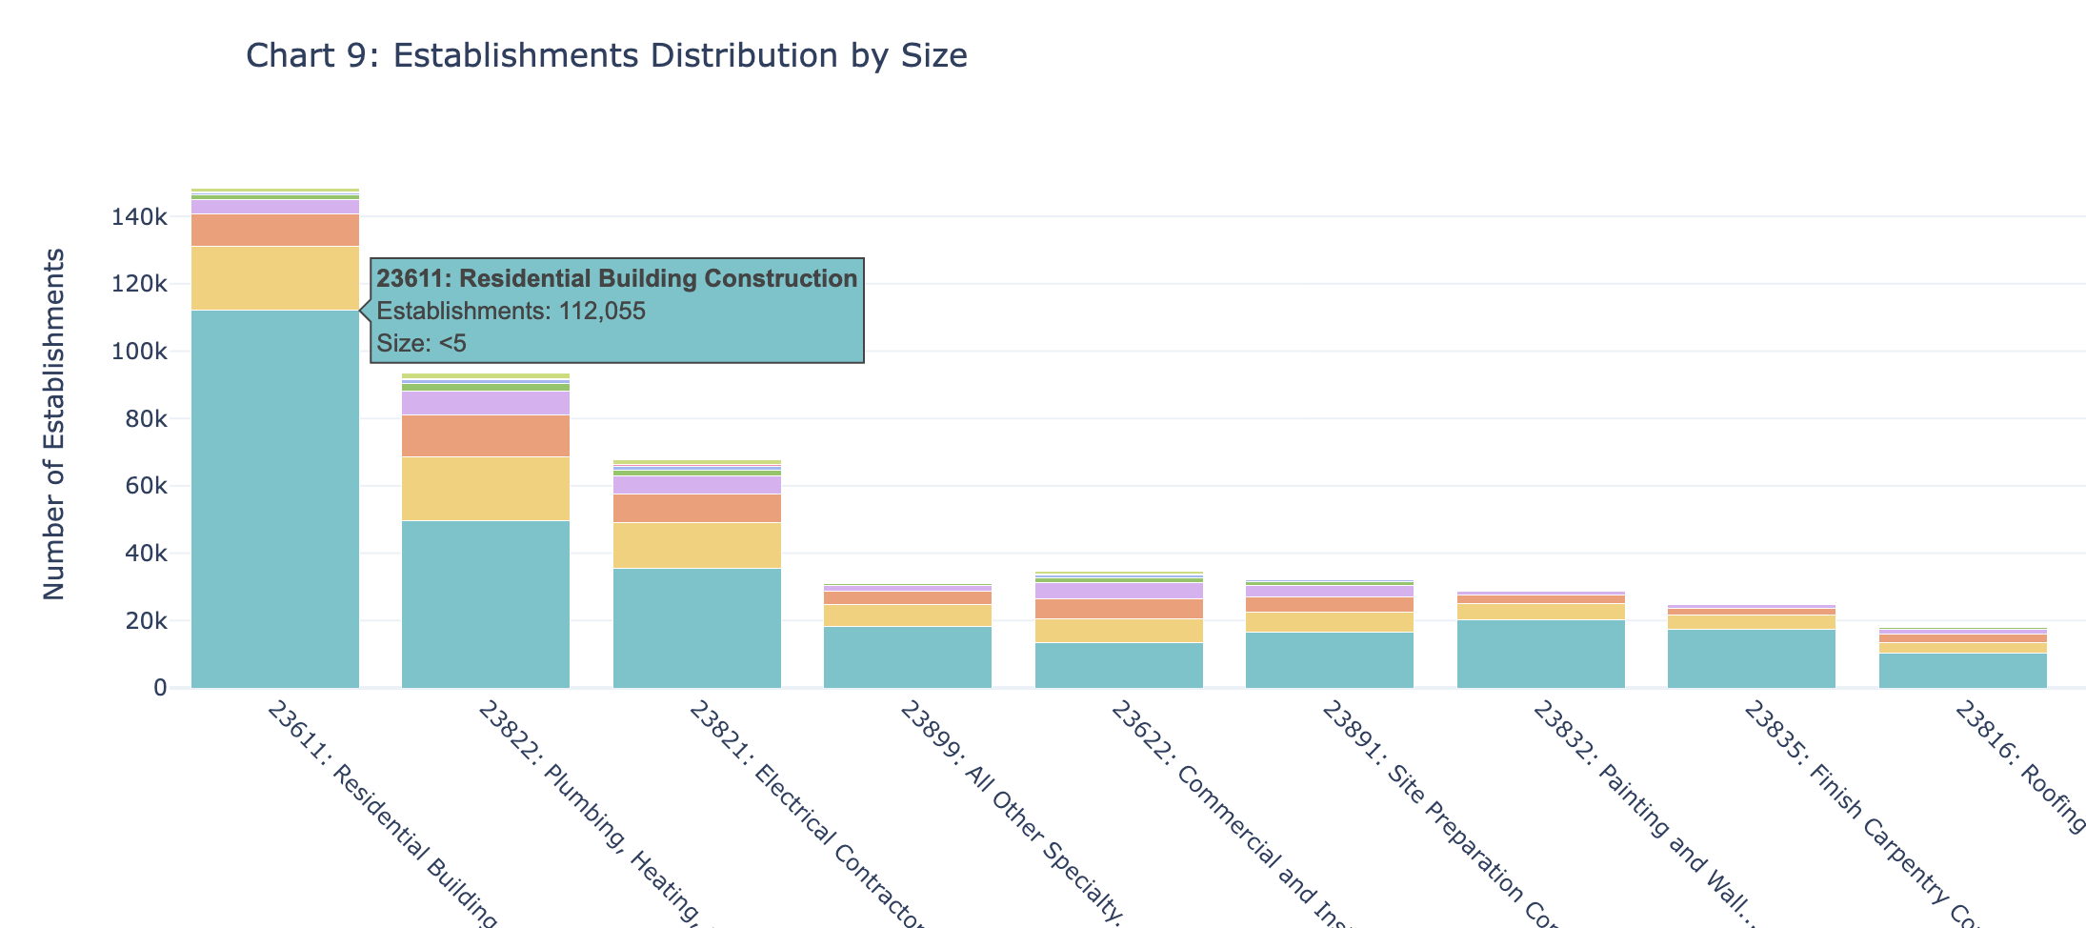
Task: Click the Painting and Wall bar
Action: (x=1543, y=648)
